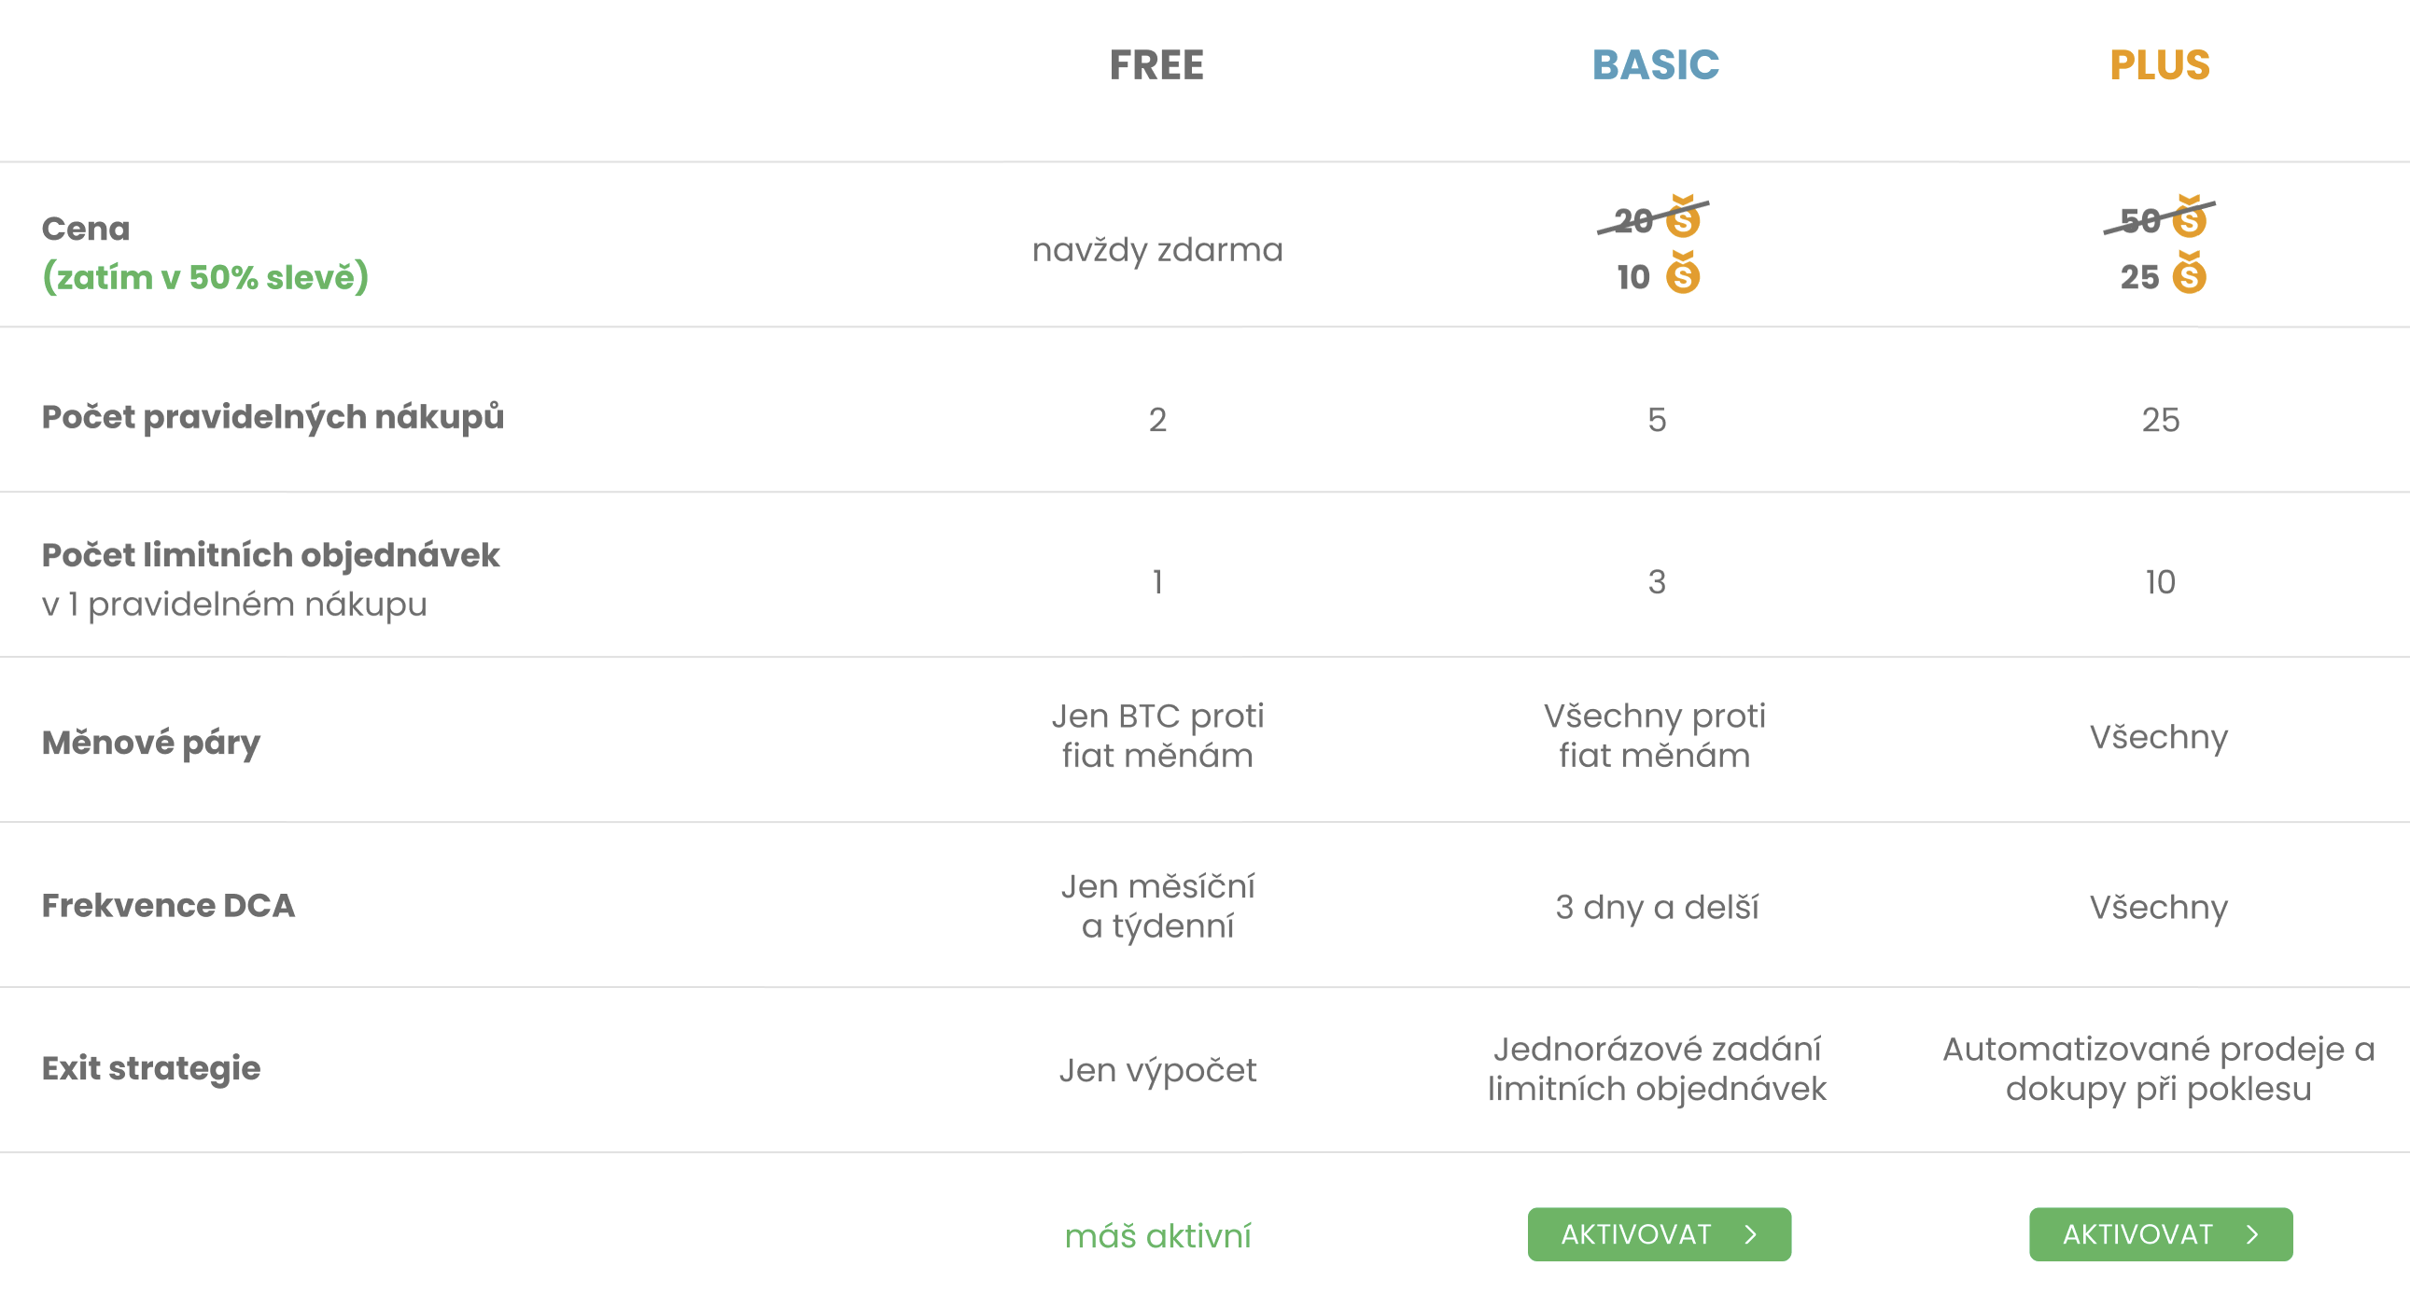Screen dimensions: 2410x1294
Task: Click the 'Měnové páry' row label
Action: pyautogui.click(x=150, y=743)
